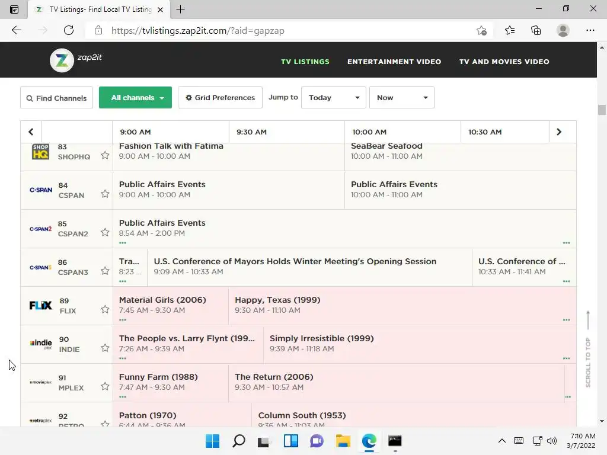607x455 pixels.
Task: Open Settings and more menu
Action: click(590, 30)
